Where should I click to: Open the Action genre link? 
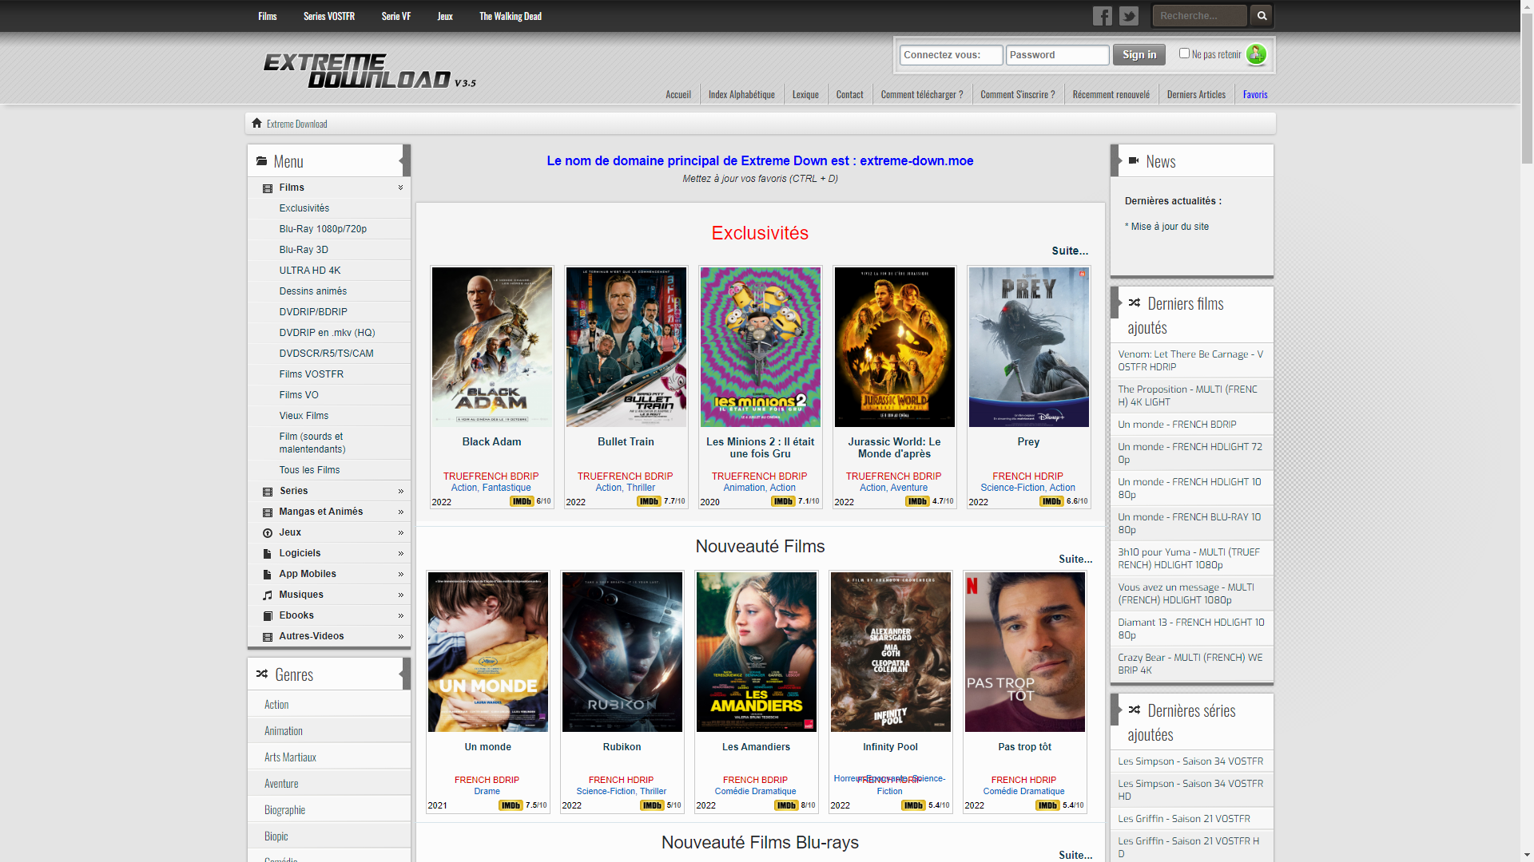(x=276, y=705)
